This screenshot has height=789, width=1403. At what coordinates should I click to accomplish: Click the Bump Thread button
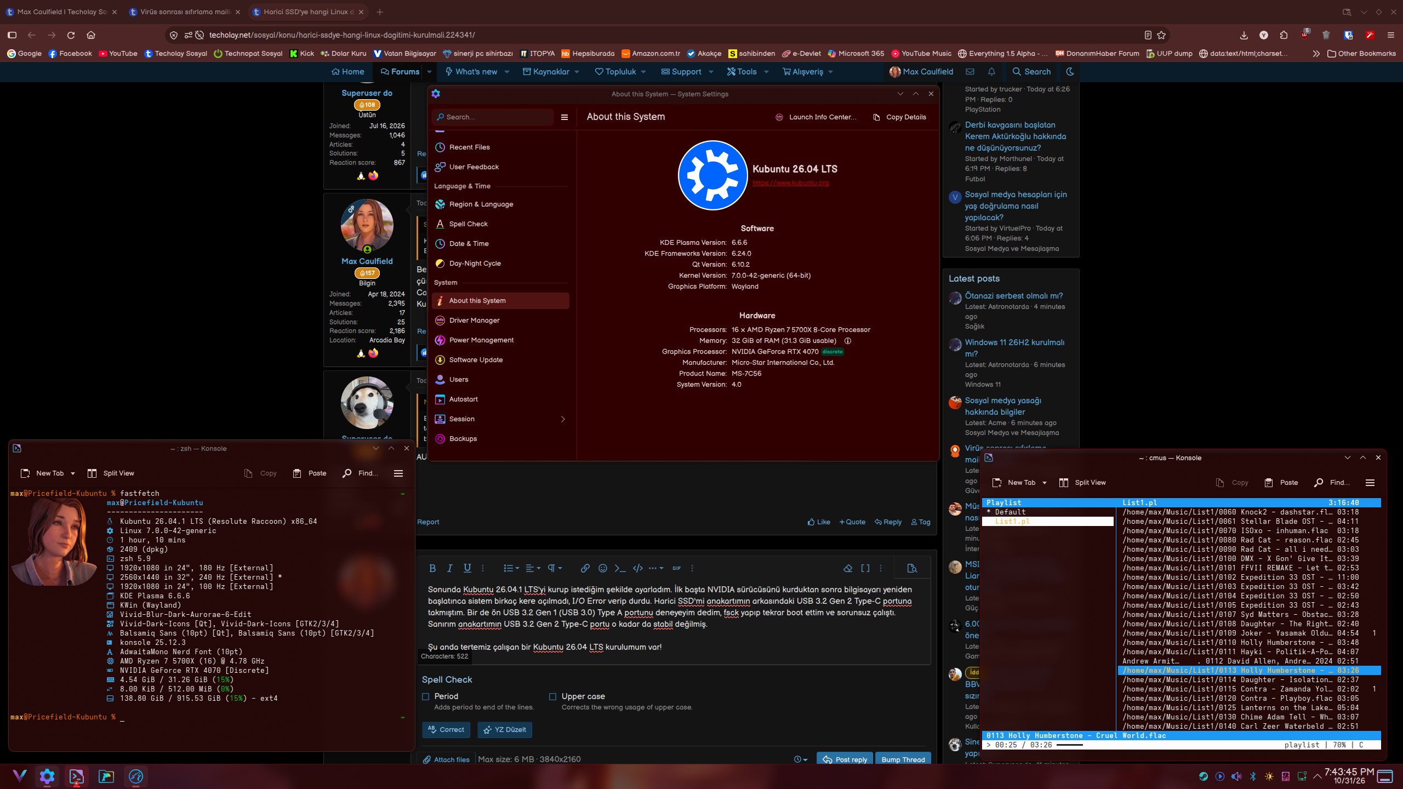(903, 759)
